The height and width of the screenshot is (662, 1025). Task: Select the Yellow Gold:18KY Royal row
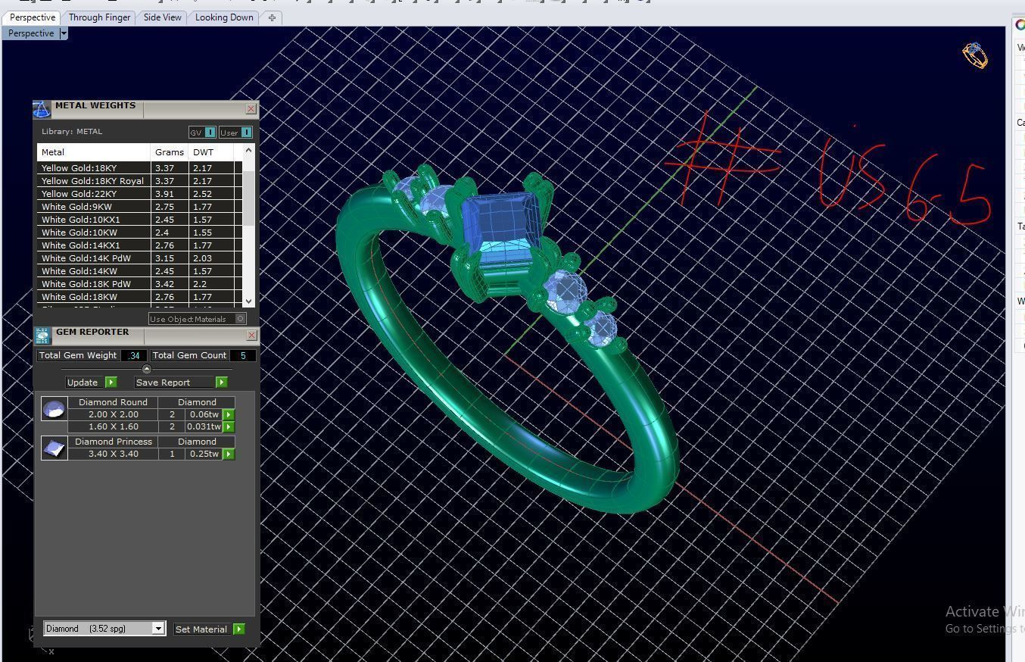tap(139, 181)
